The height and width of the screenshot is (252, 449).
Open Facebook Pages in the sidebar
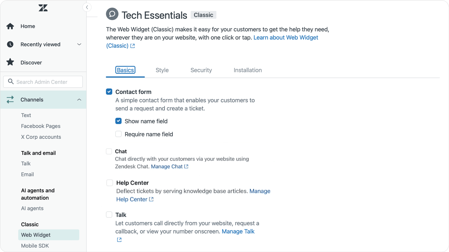tap(41, 126)
